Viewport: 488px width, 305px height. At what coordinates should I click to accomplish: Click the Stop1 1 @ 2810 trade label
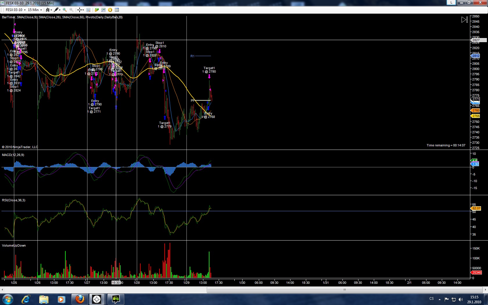[160, 44]
